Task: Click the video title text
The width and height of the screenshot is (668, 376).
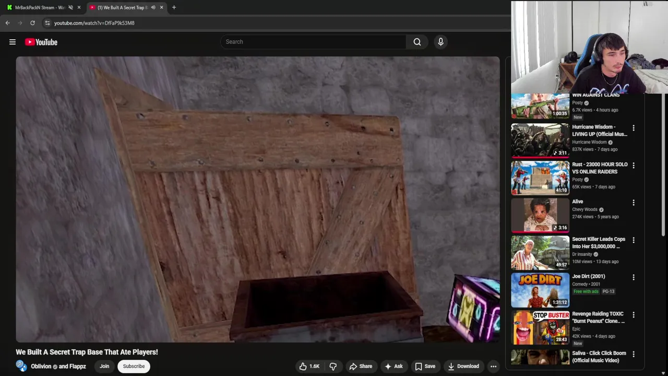Action: 87,352
